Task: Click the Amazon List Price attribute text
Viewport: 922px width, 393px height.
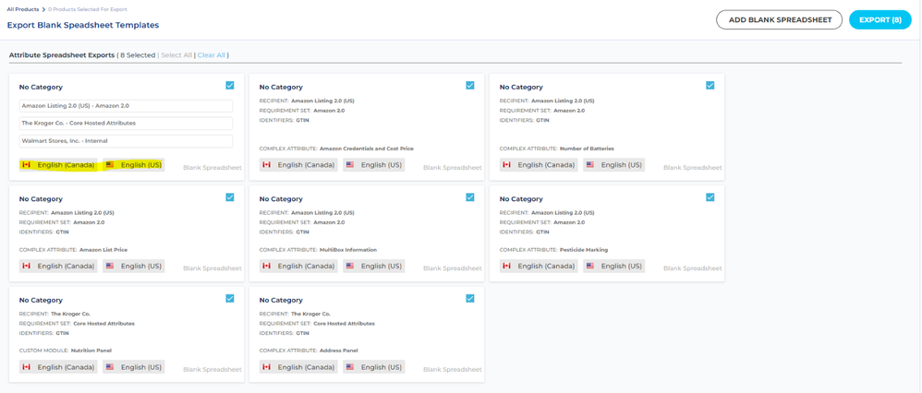Action: pos(103,250)
